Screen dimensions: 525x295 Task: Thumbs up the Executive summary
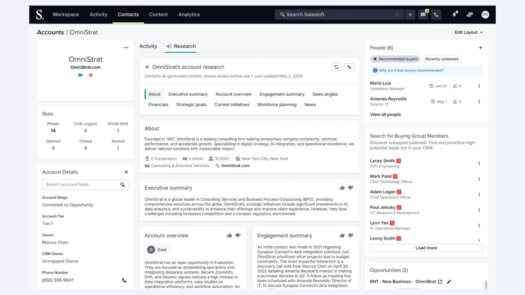point(342,188)
